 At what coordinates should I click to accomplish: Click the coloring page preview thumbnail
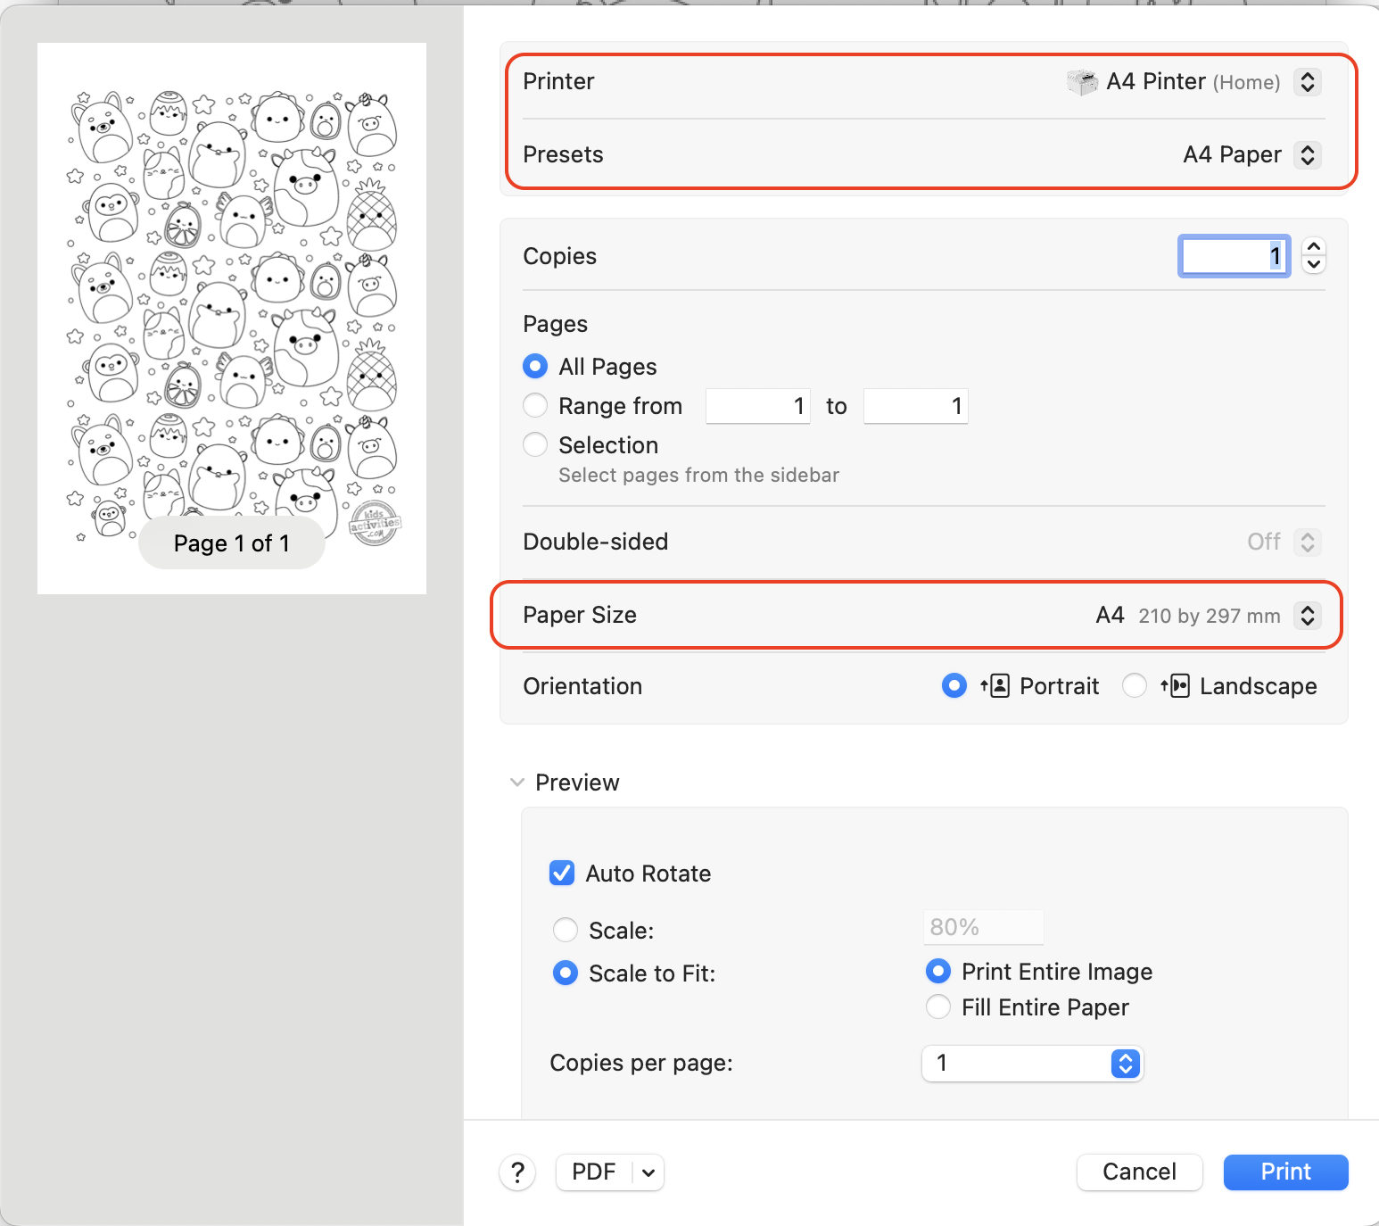232,303
